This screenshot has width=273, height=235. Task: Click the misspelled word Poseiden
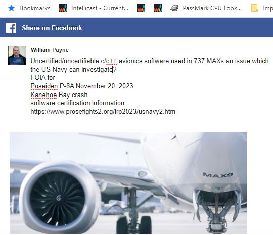pos(44,86)
